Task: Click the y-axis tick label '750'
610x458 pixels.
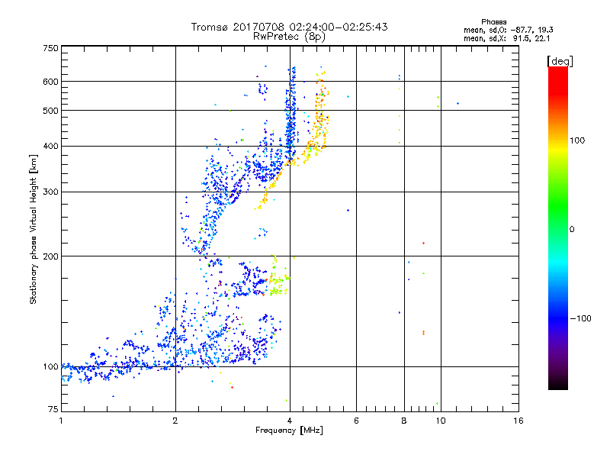Action: [x=50, y=48]
